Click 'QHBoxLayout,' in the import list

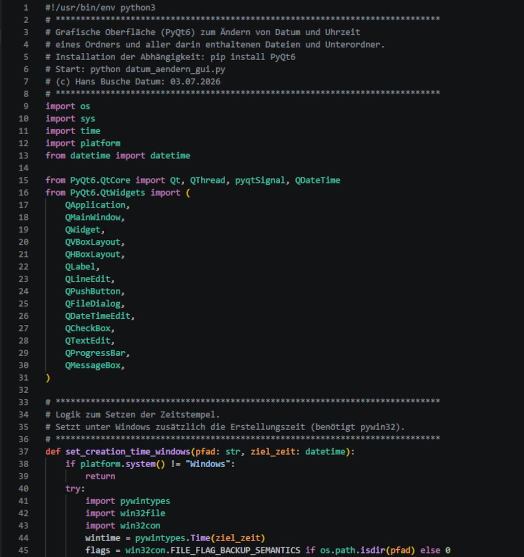(95, 254)
